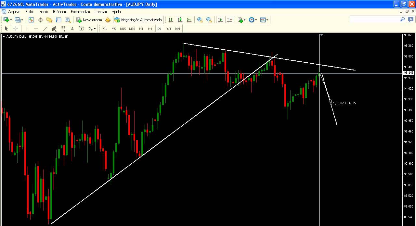Viewport: 416px width, 226px height.
Task: Switch to W1 weekly timeframe
Action: 169,29
